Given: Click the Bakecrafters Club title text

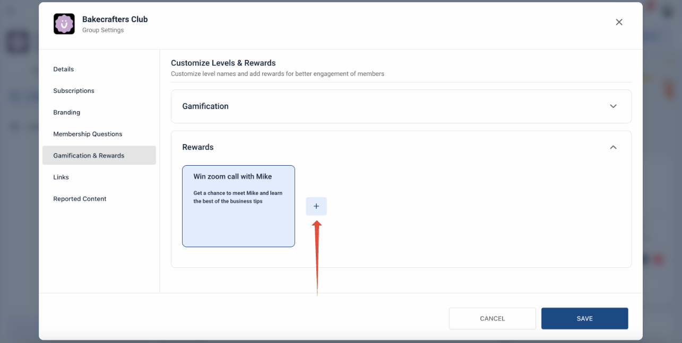Looking at the screenshot, I should tap(115, 20).
